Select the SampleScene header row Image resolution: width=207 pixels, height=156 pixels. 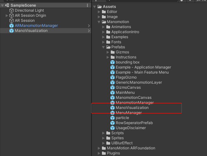45,5
